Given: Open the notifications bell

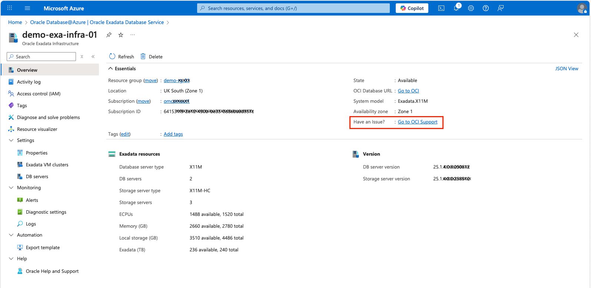Looking at the screenshot, I should click(456, 8).
